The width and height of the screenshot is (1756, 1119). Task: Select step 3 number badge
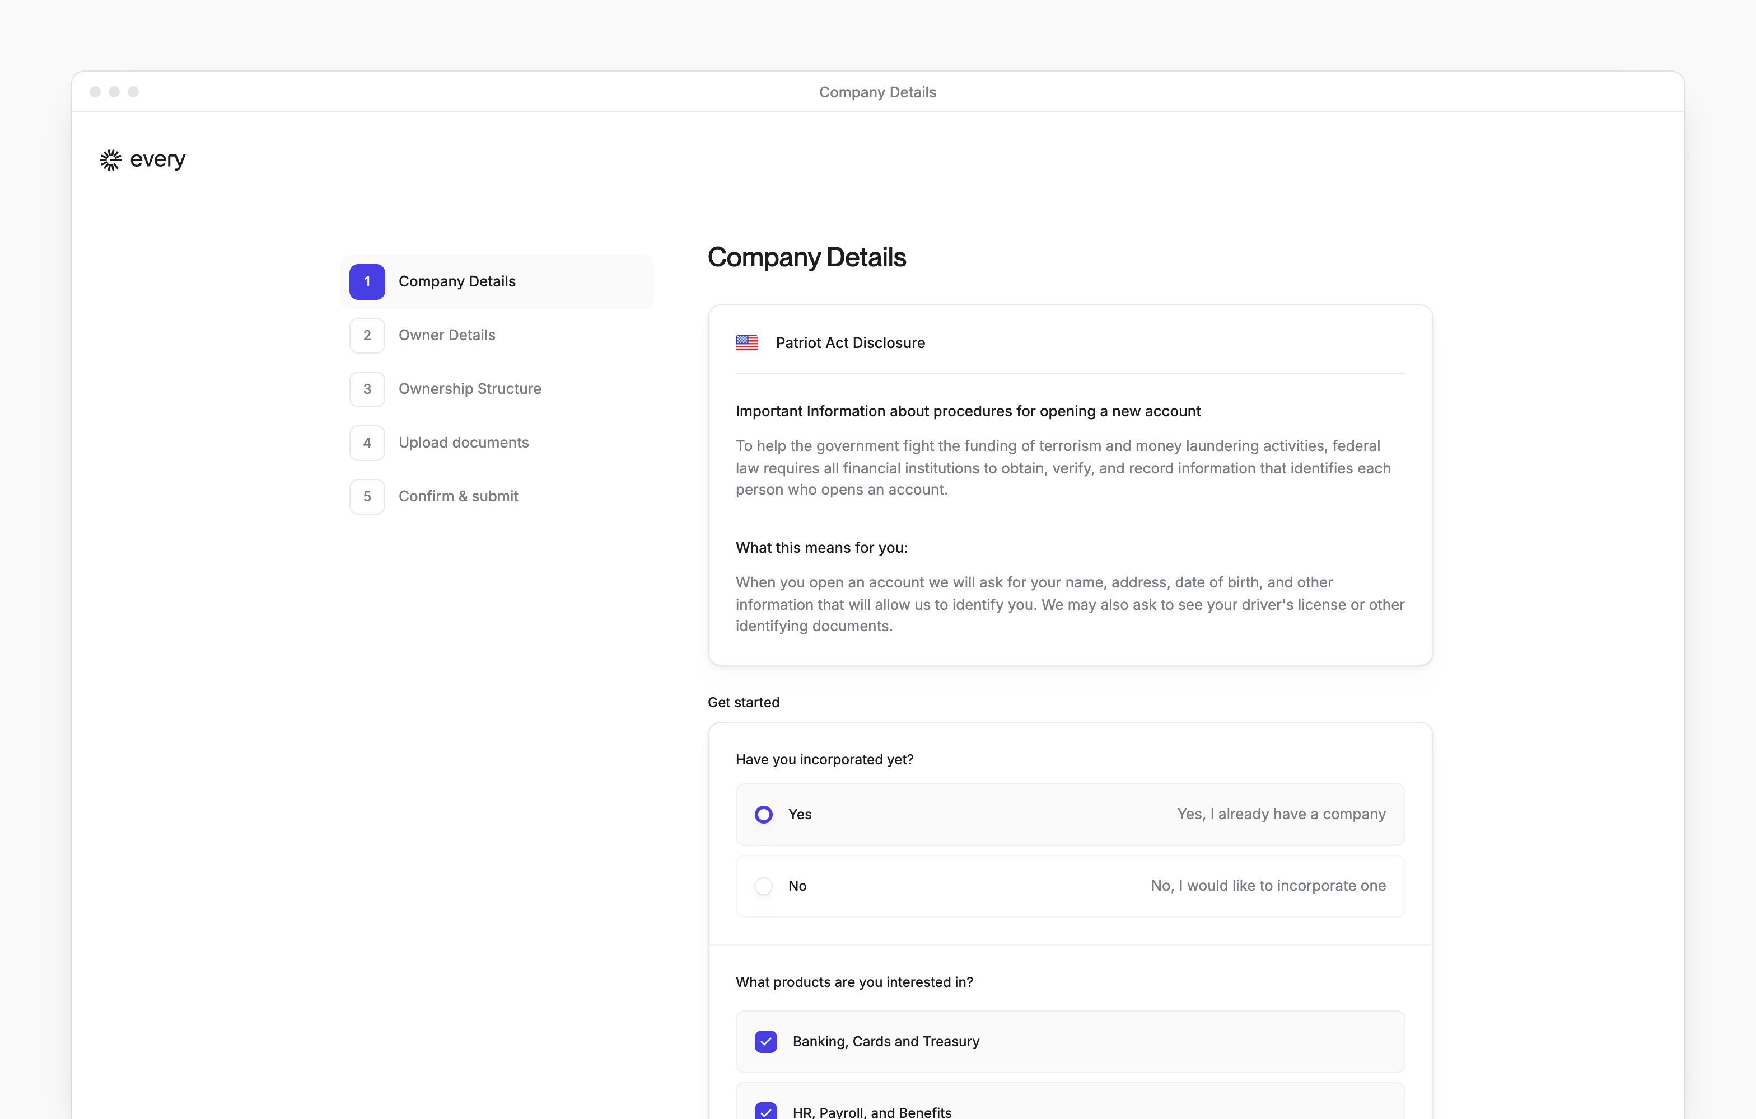tap(367, 389)
